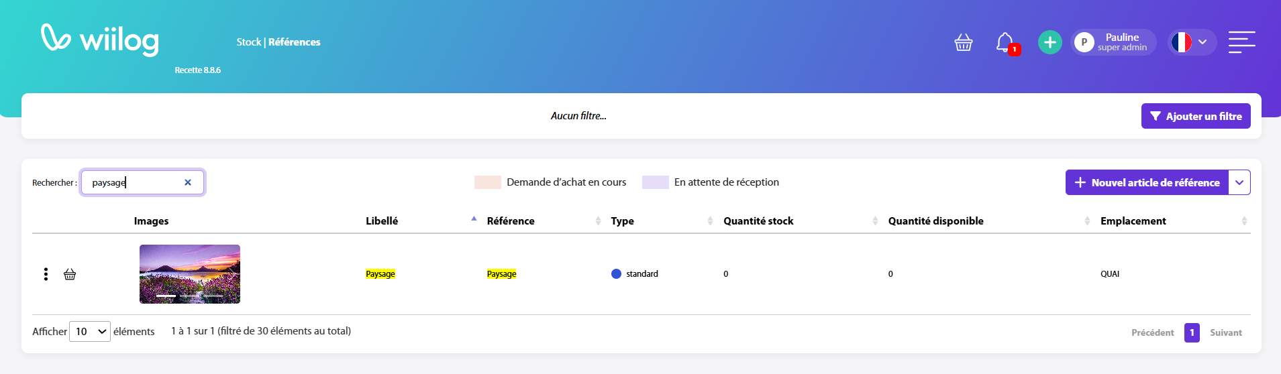Open the notifications bell
The width and height of the screenshot is (1281, 374).
[x=1005, y=42]
